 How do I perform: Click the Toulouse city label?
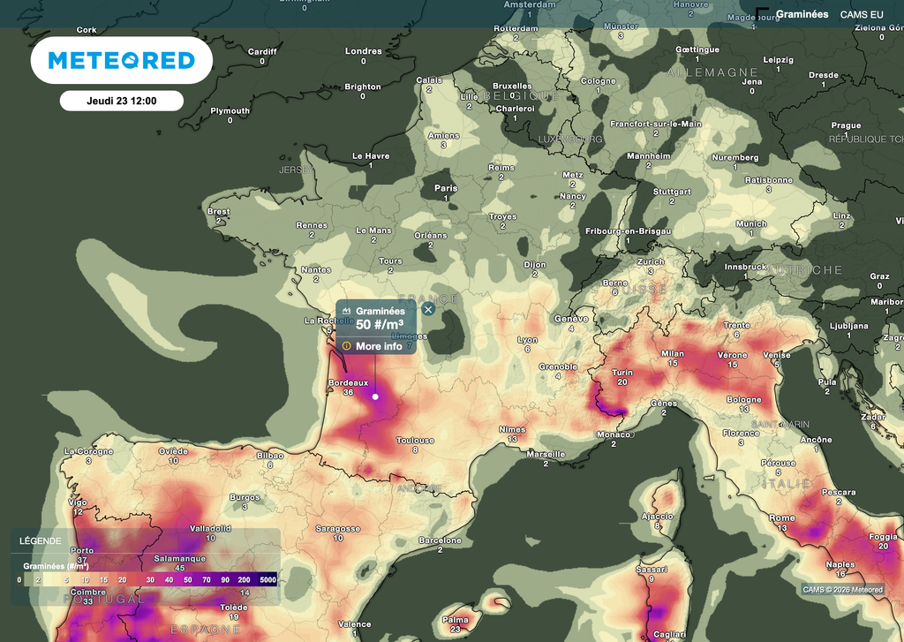[x=415, y=440]
